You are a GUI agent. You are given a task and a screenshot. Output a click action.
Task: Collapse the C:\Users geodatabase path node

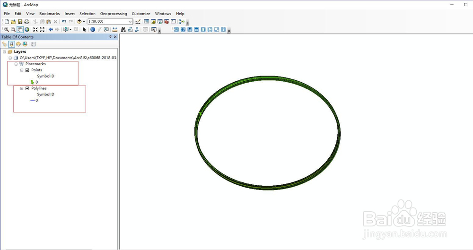pos(10,58)
